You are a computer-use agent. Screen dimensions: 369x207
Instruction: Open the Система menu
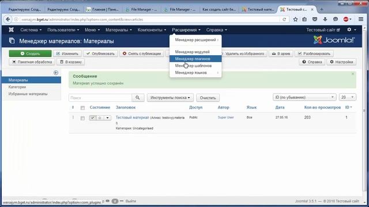(31, 30)
